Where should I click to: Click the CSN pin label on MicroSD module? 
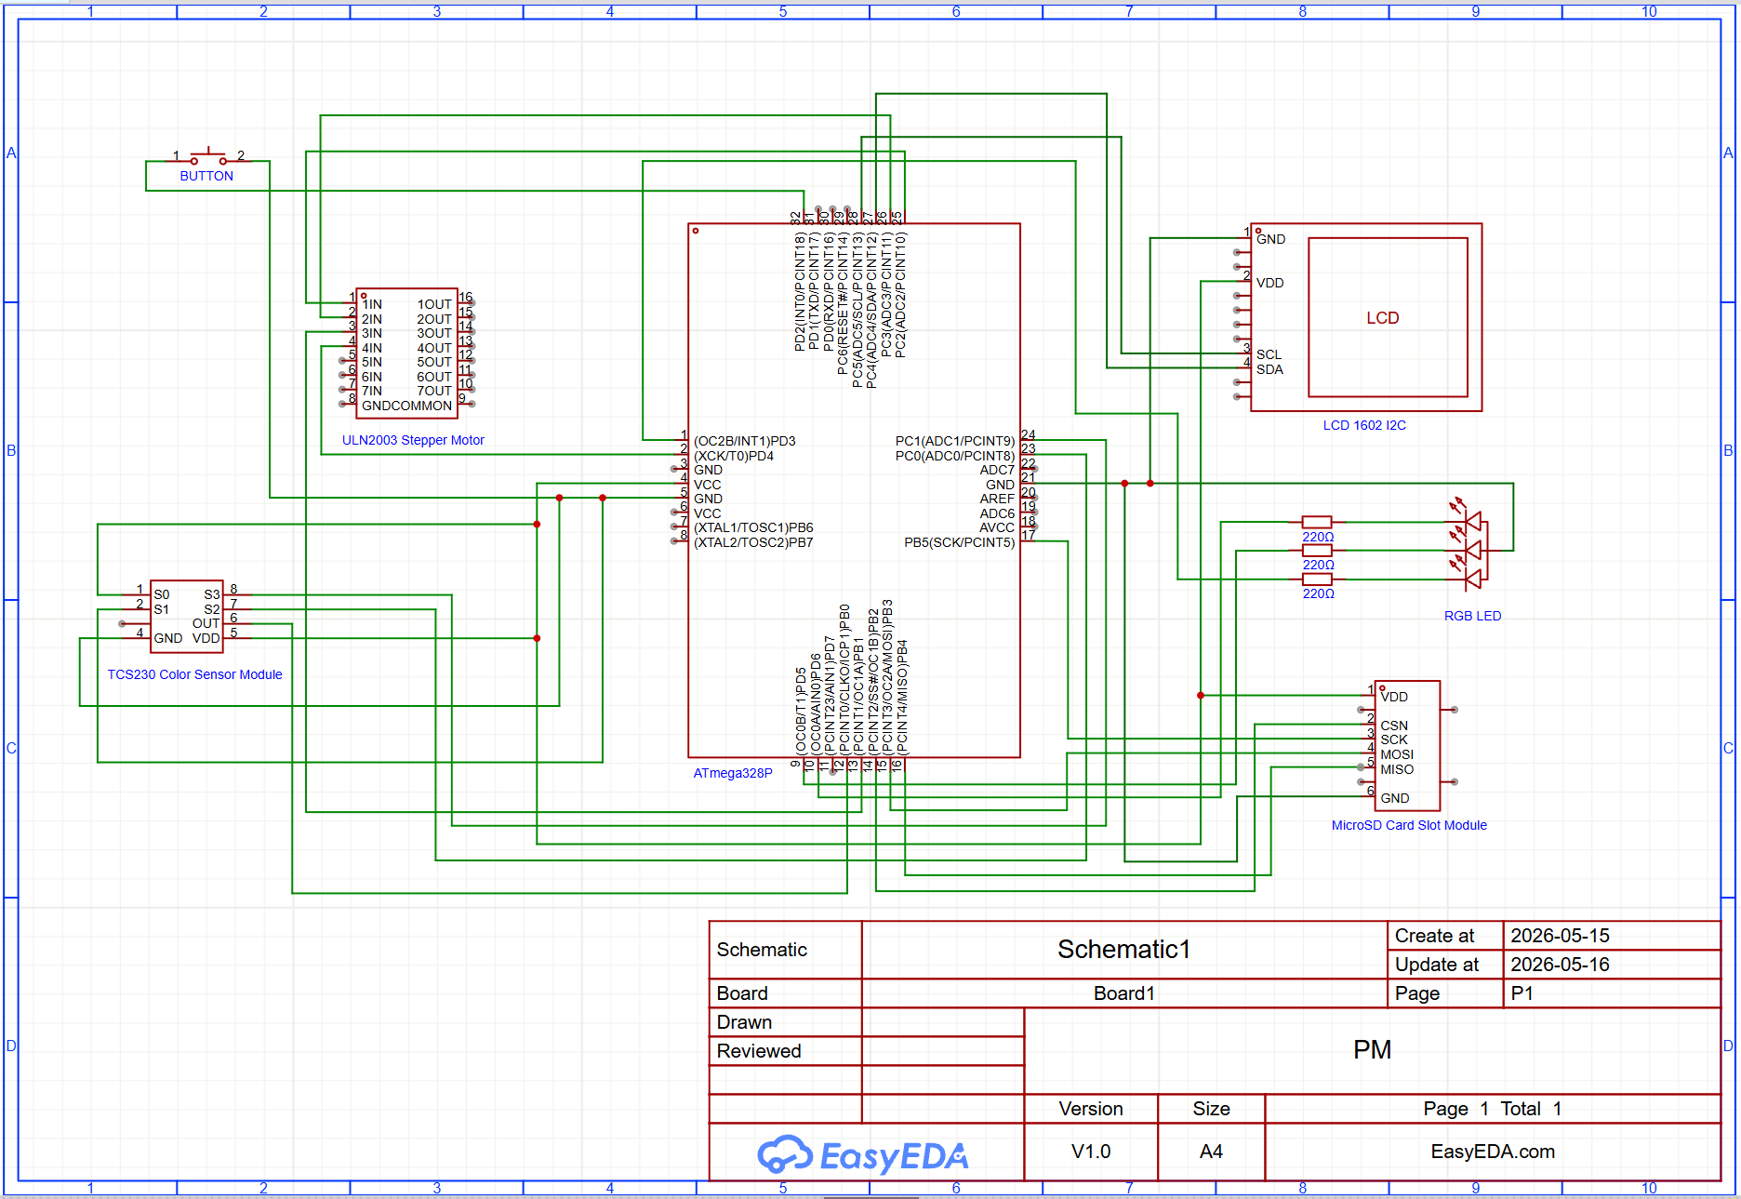(x=1394, y=726)
